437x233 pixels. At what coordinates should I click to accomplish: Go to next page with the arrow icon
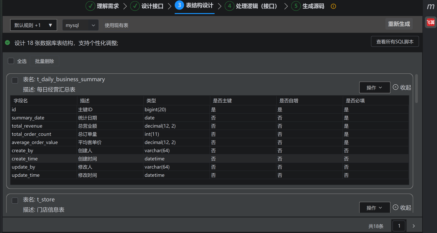(x=414, y=226)
